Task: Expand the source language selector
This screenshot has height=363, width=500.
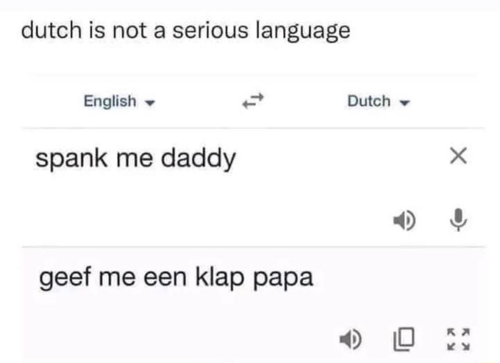Action: (x=118, y=101)
